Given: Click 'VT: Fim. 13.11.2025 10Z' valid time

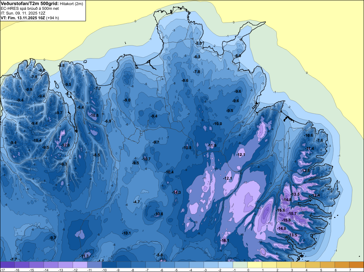Looking at the screenshot, I should [23, 18].
